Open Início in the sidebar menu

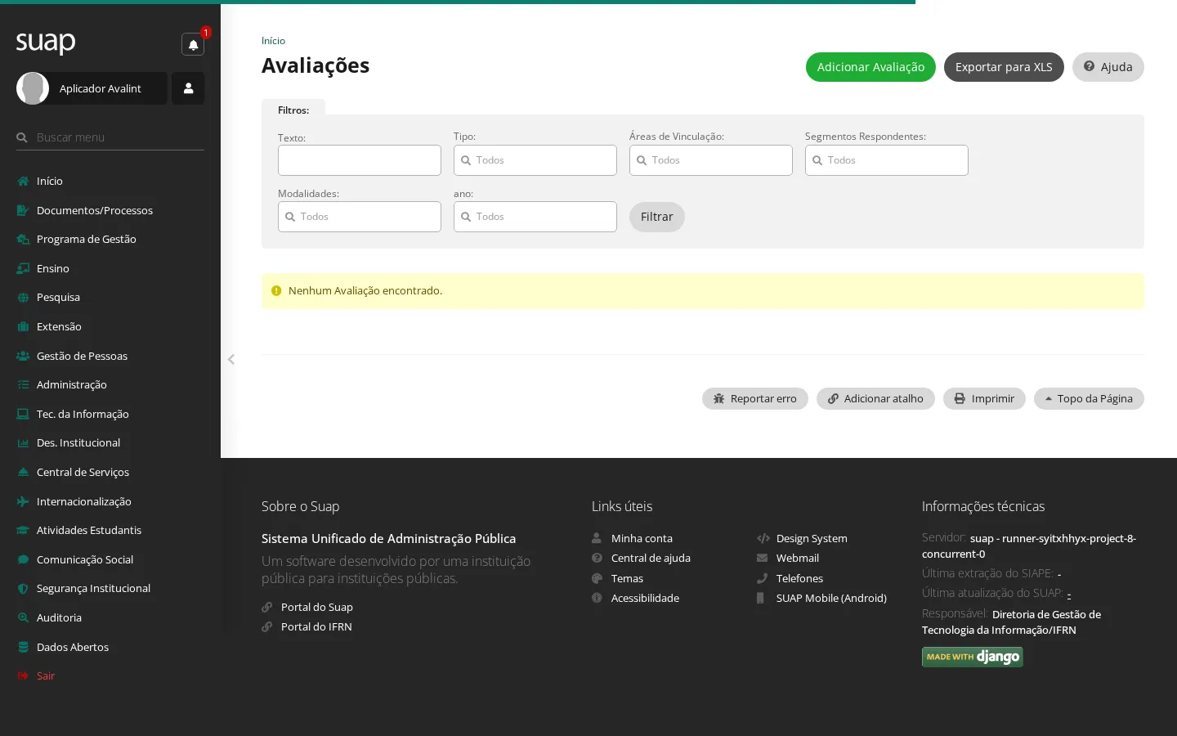pyautogui.click(x=110, y=181)
